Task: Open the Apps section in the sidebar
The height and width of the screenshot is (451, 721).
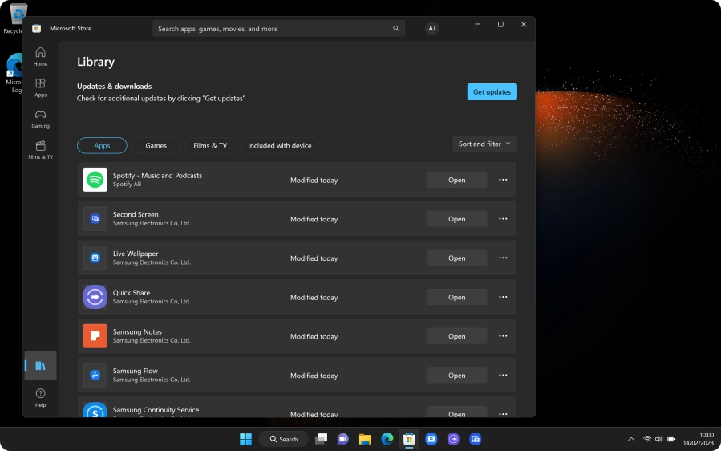Action: coord(40,87)
